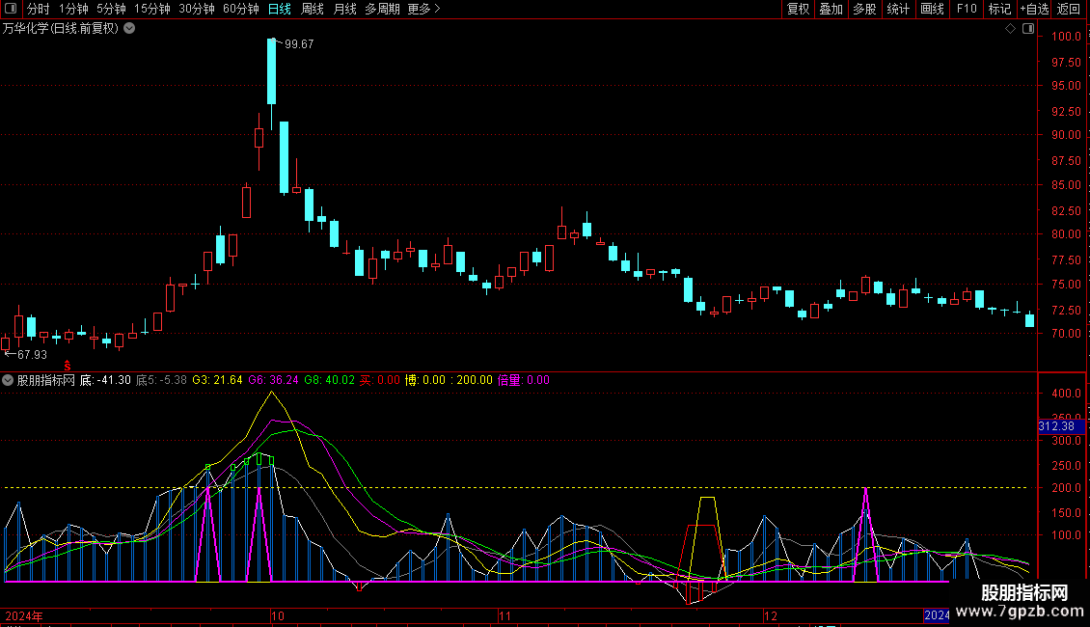
Task: Open the 标记 marker tool
Action: [999, 10]
